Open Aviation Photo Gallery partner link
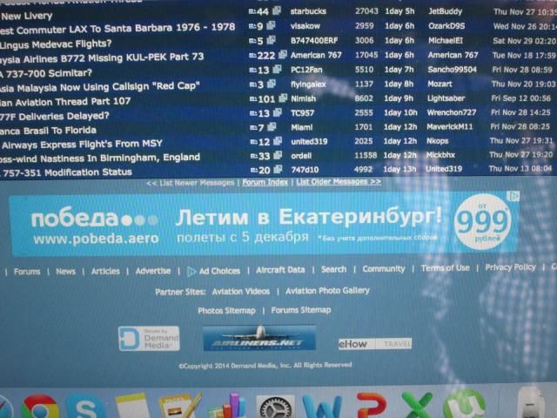This screenshot has width=557, height=418. coord(327,291)
